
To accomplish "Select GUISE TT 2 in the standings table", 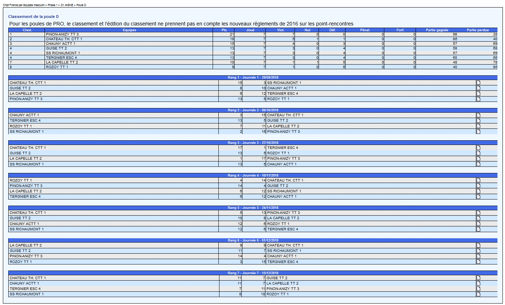I will [x=56, y=48].
